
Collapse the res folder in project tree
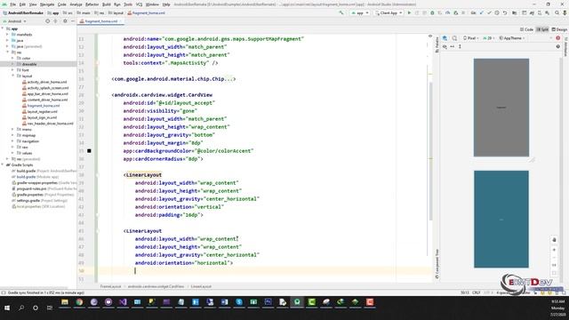click(x=7, y=52)
